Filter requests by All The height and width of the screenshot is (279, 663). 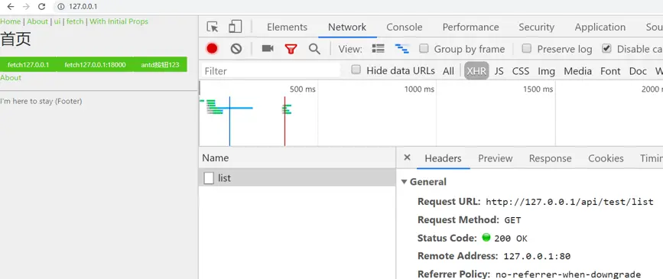click(448, 71)
